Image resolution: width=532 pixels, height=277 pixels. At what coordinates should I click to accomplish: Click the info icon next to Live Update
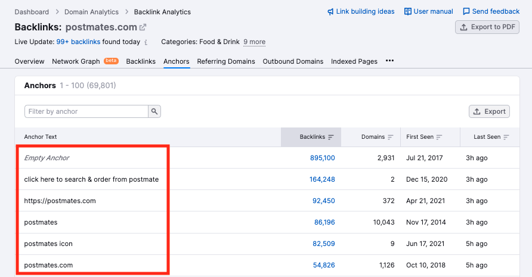pos(146,42)
